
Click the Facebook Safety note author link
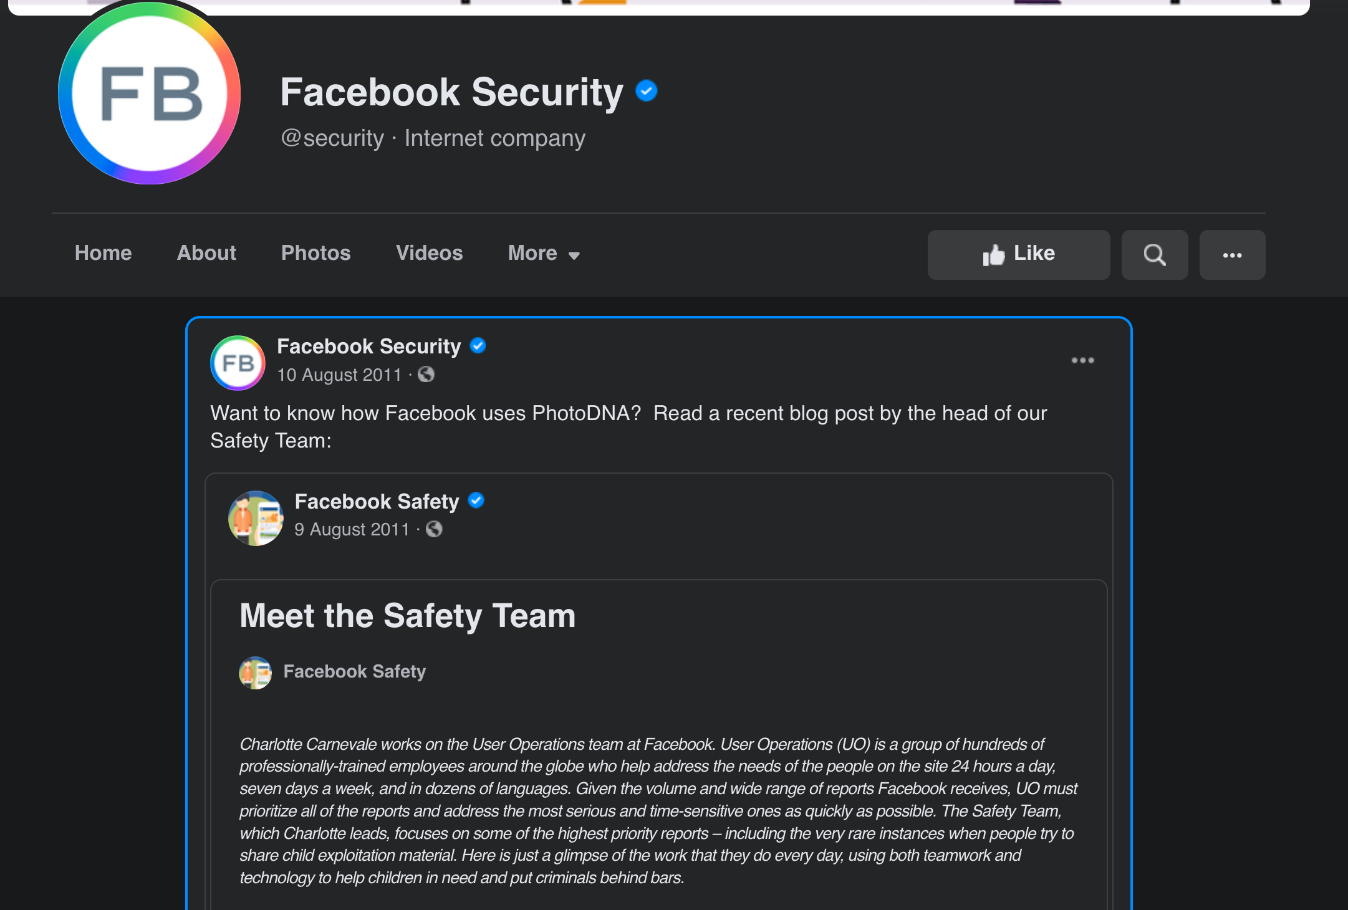click(x=354, y=671)
